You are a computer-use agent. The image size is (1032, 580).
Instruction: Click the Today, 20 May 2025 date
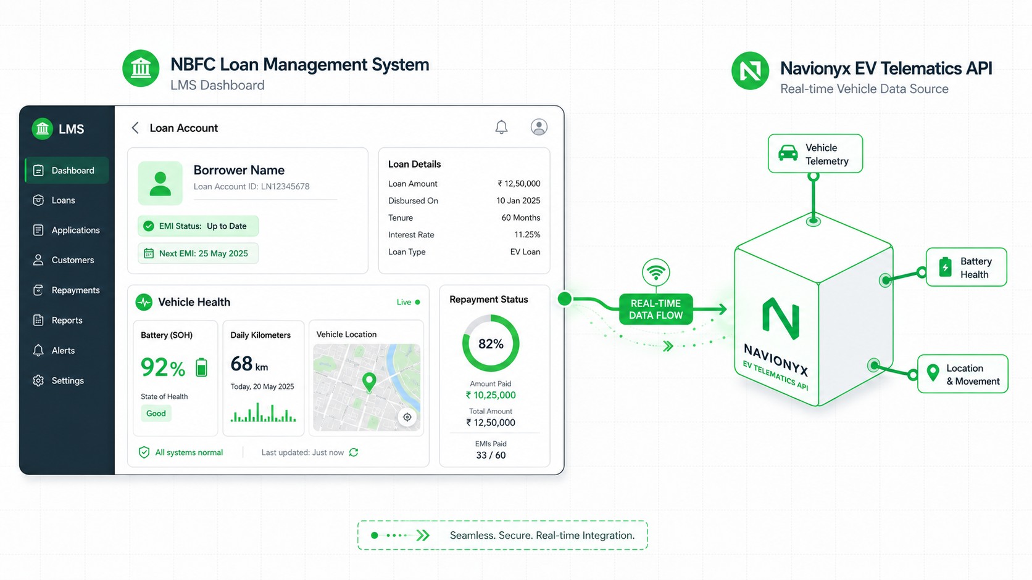(x=262, y=386)
